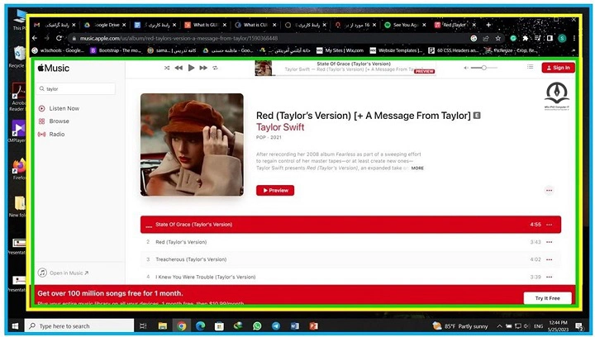This screenshot has width=595, height=337.
Task: Open Taylor Swift artist link
Action: point(280,127)
